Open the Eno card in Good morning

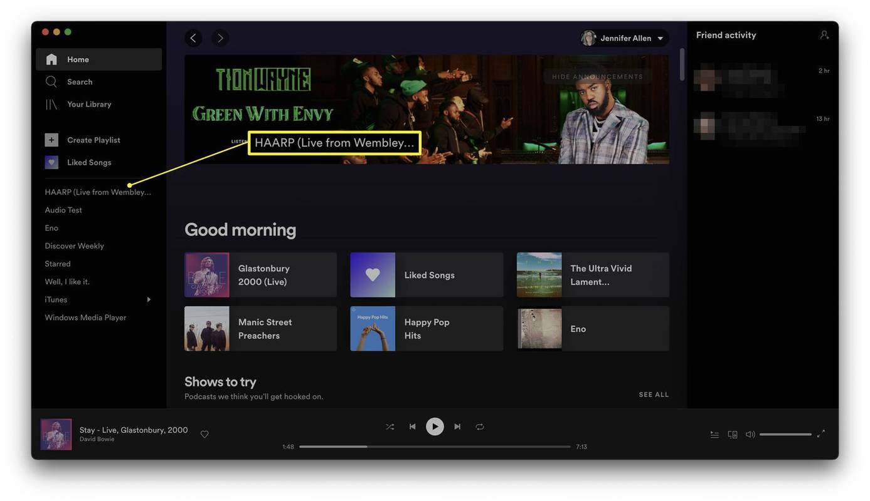point(593,329)
